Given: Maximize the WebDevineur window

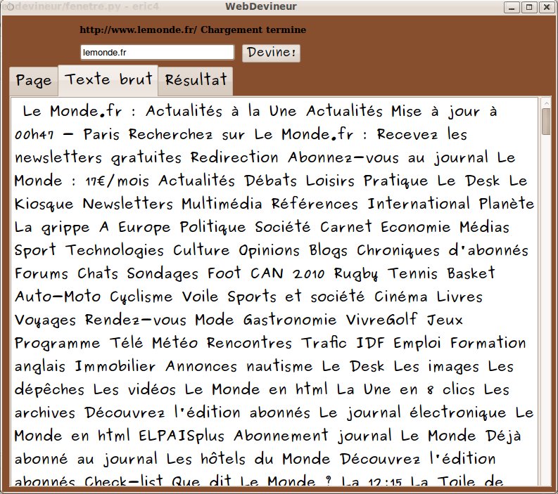Looking at the screenshot, I should (x=529, y=7).
